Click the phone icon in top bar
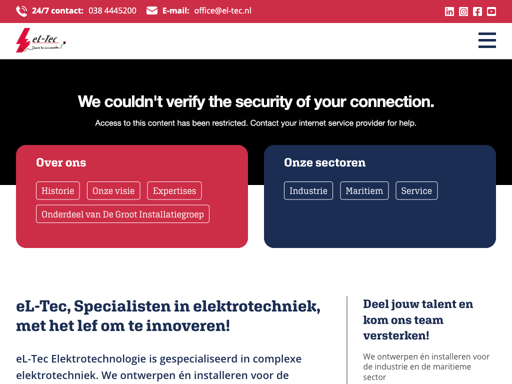The width and height of the screenshot is (512, 384). point(21,11)
